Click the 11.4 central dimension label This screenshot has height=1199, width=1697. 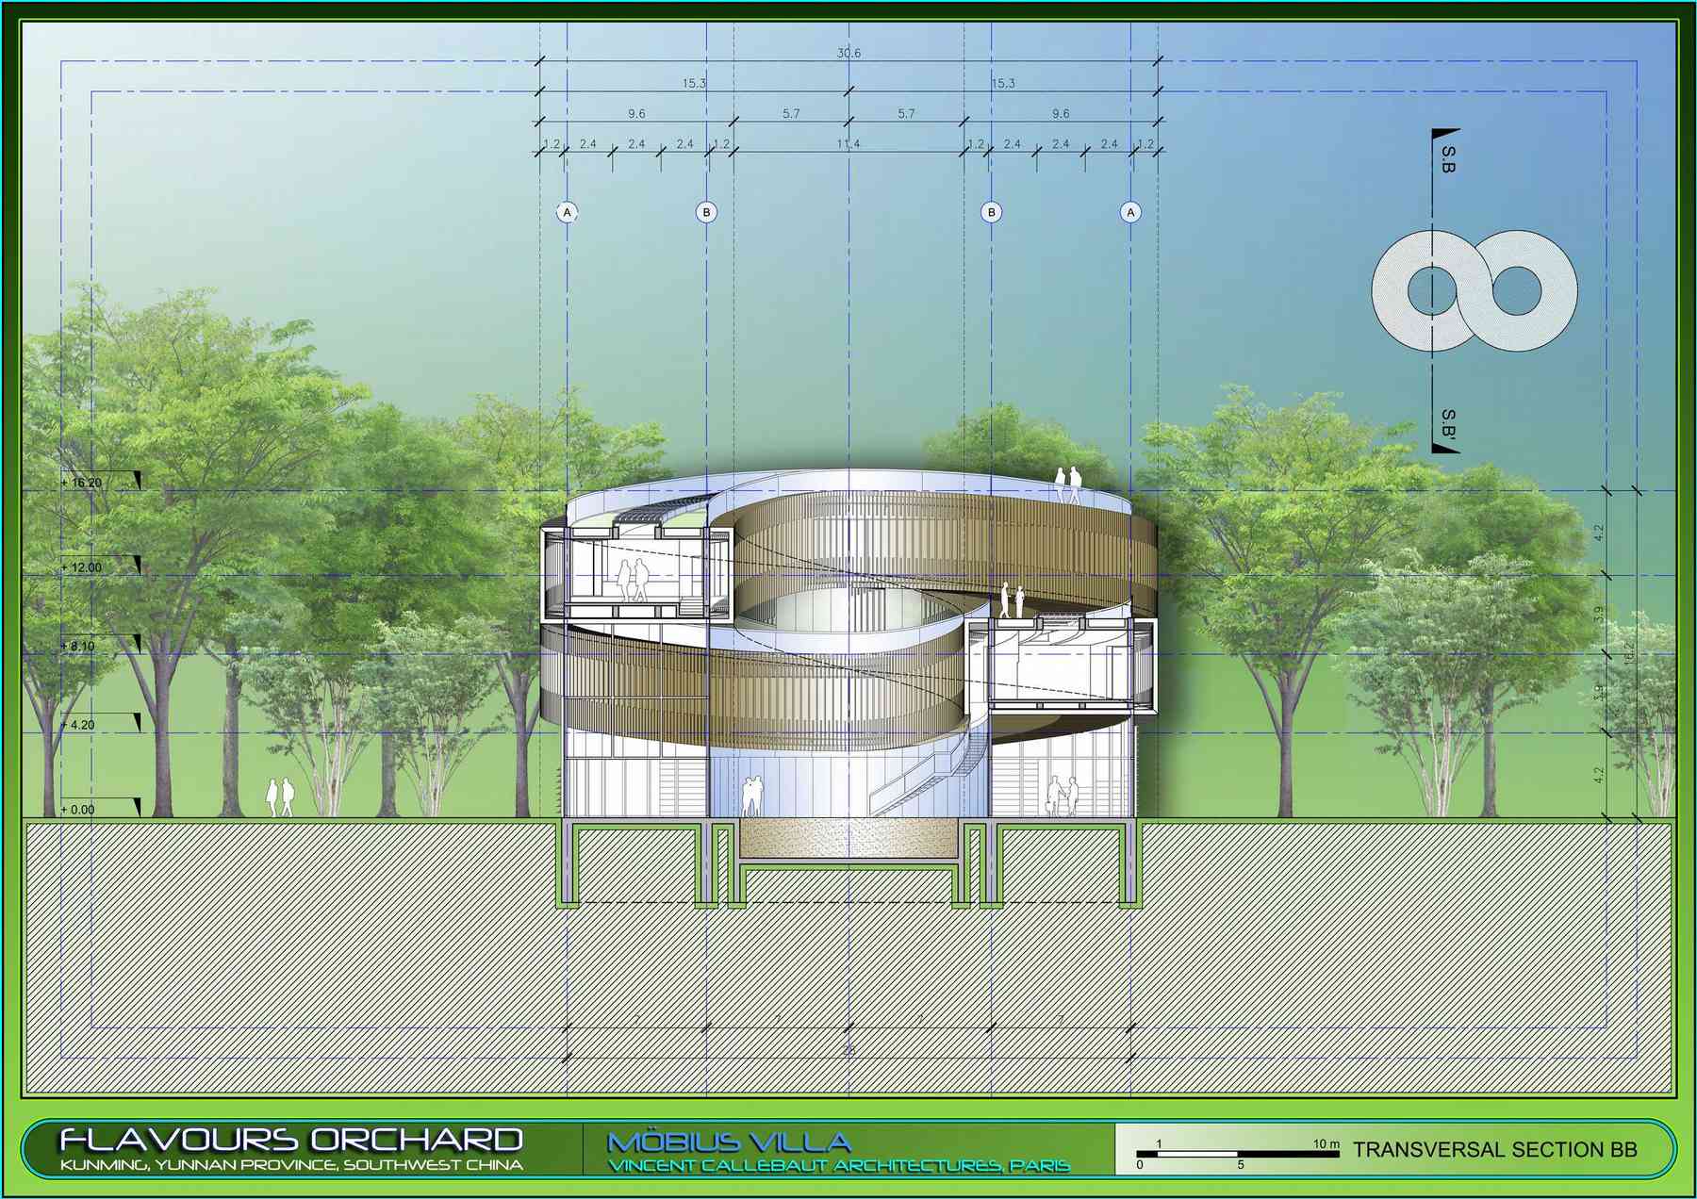point(848,144)
